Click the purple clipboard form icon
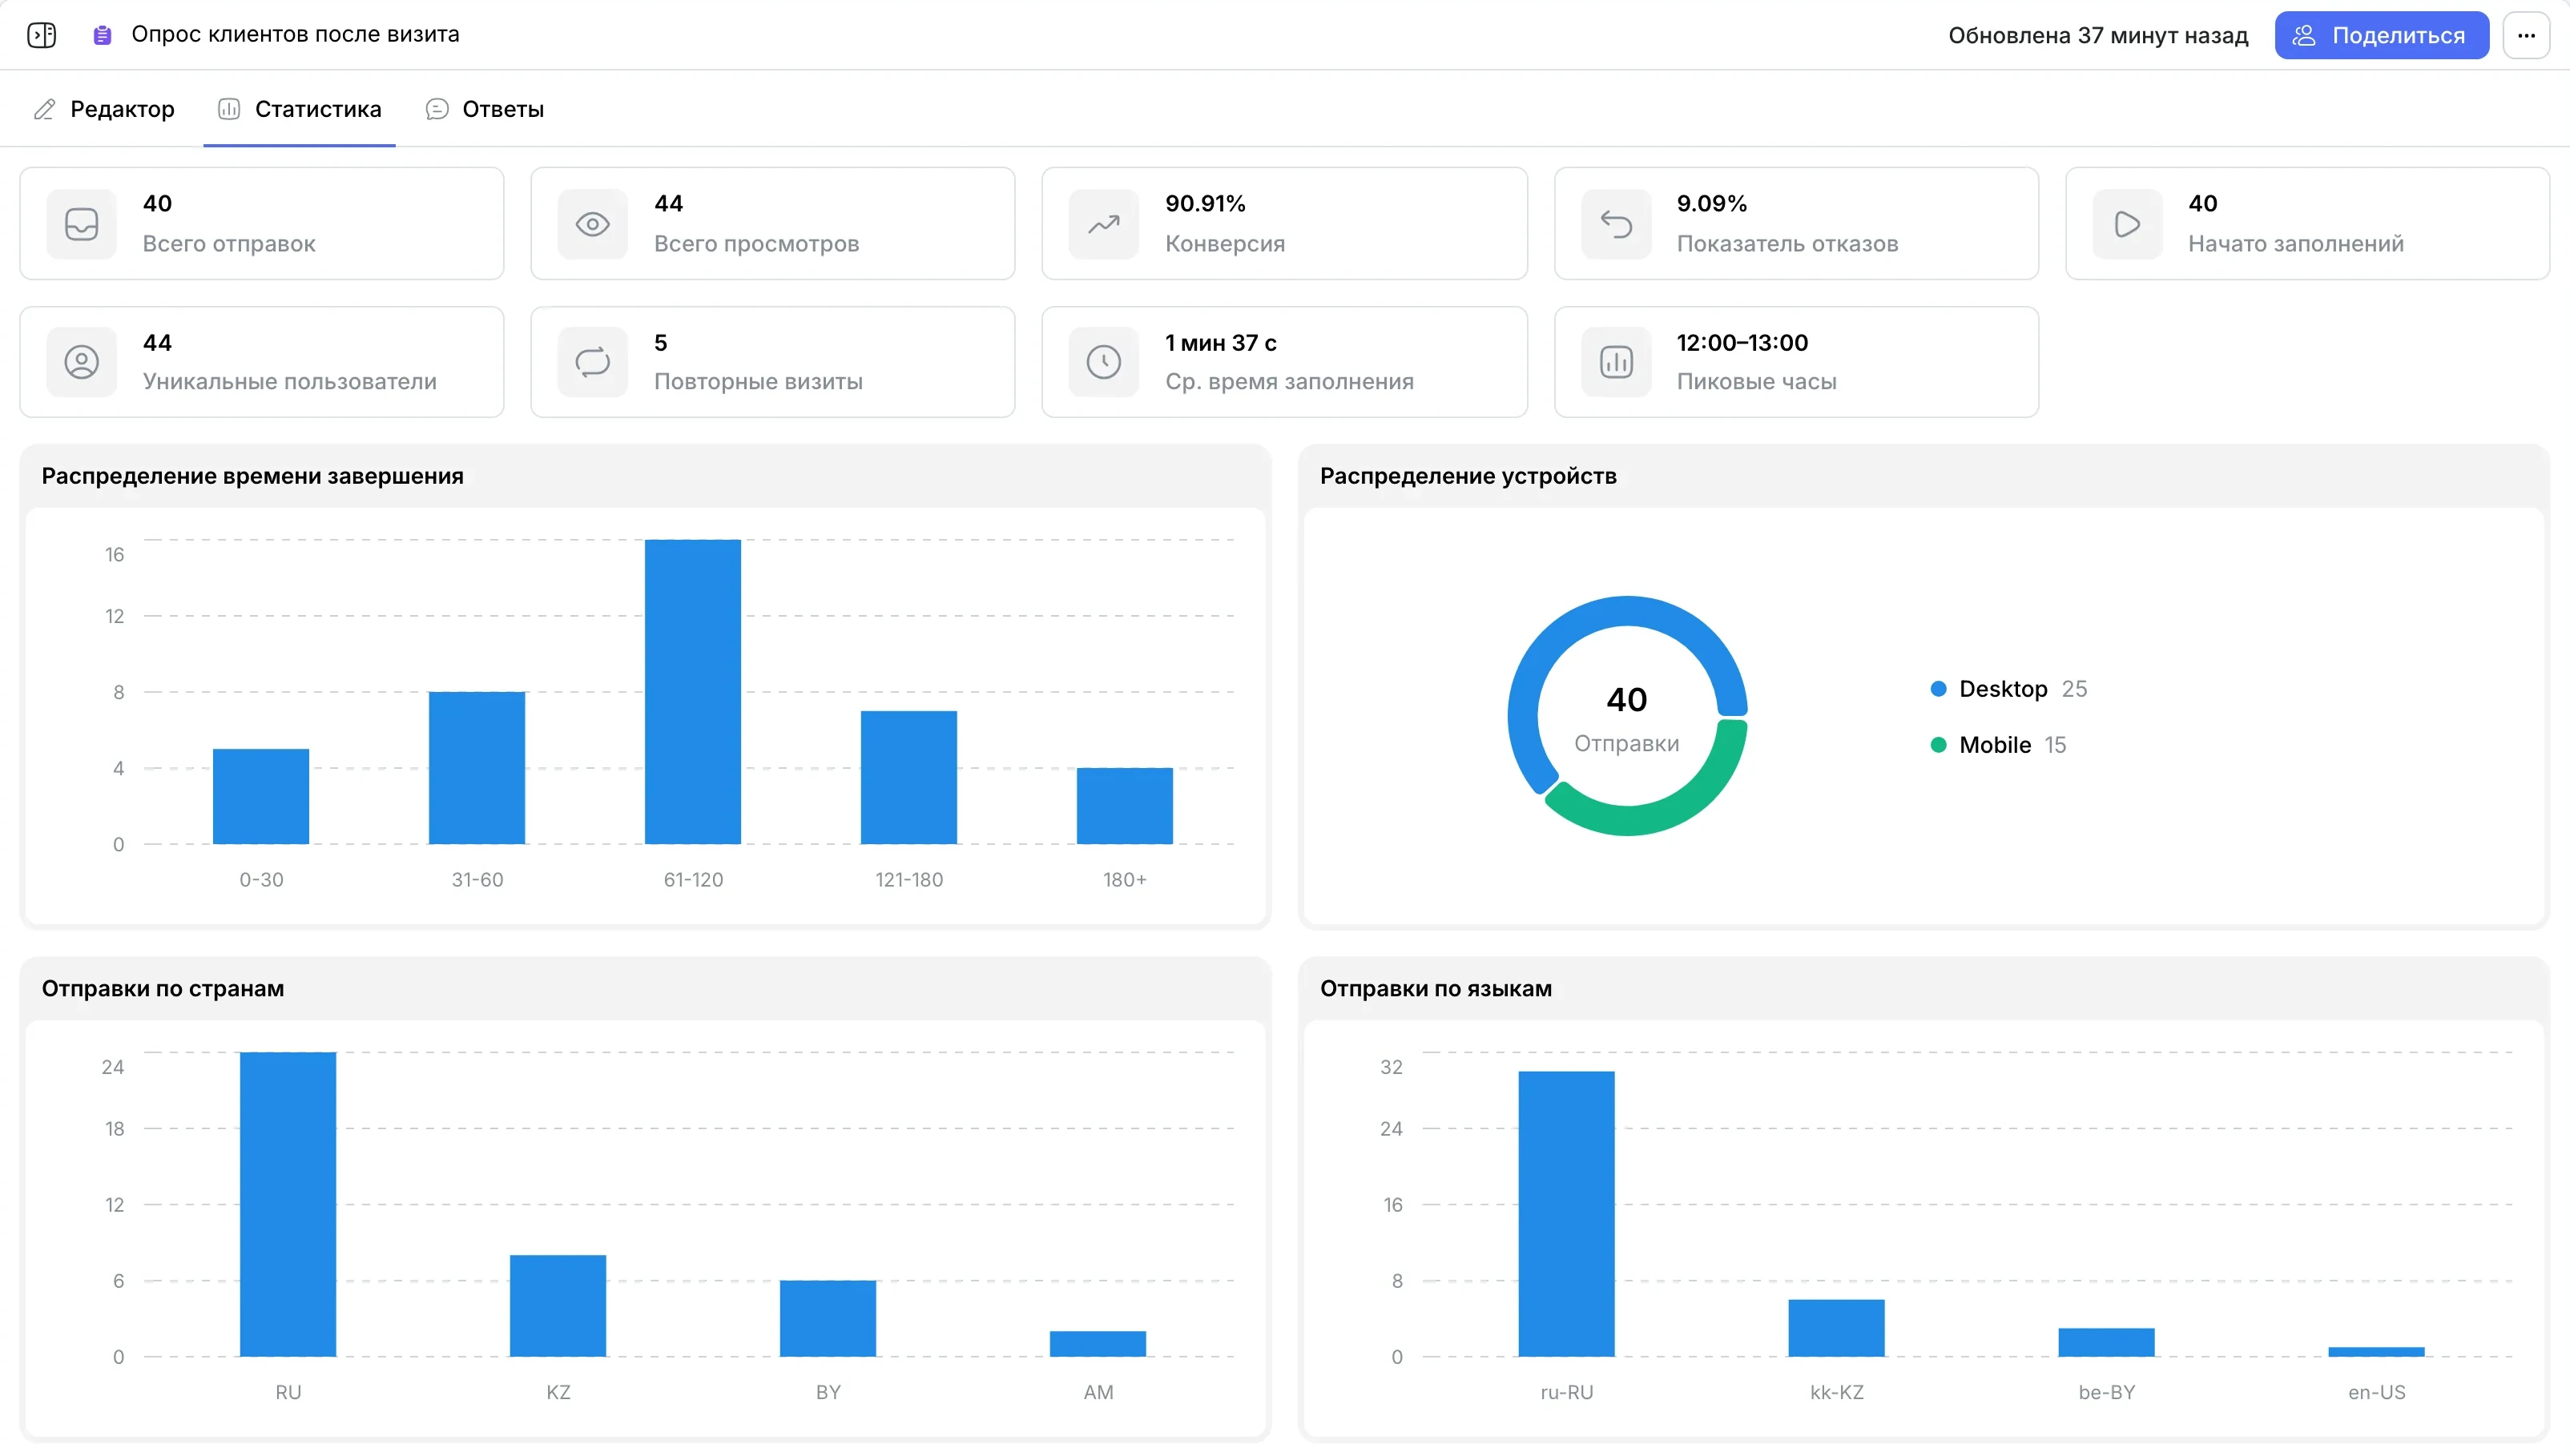 pos(102,35)
